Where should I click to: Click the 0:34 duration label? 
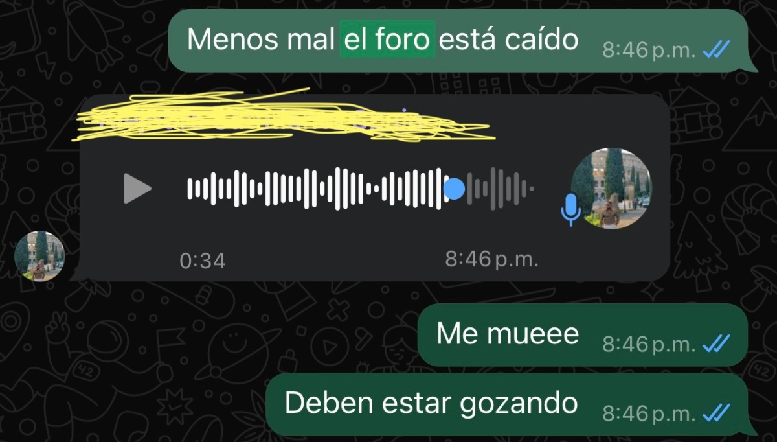[x=203, y=261]
